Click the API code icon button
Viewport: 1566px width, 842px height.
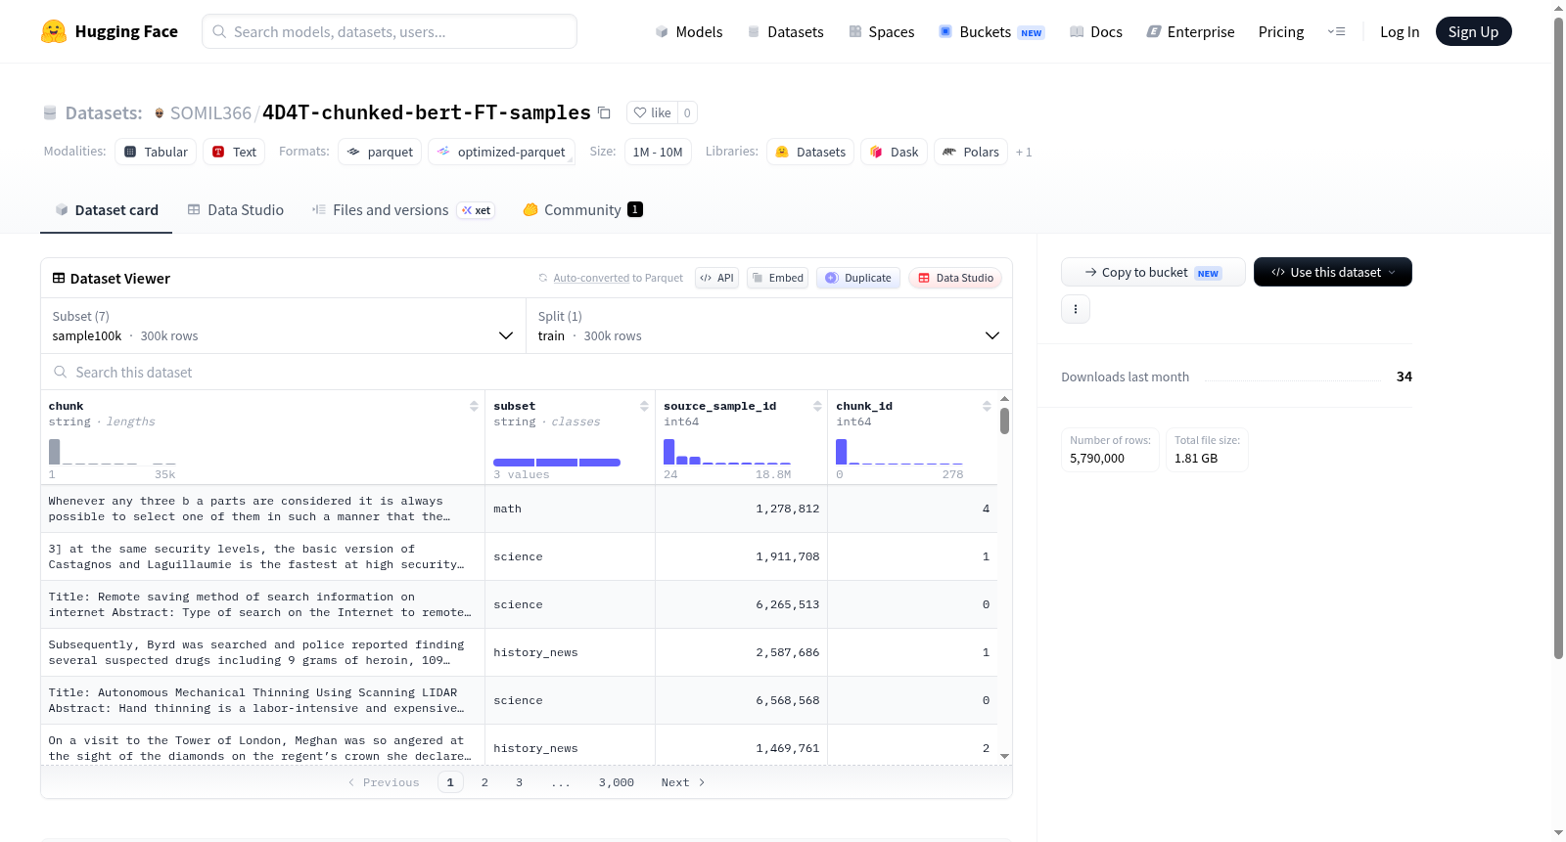coord(716,278)
